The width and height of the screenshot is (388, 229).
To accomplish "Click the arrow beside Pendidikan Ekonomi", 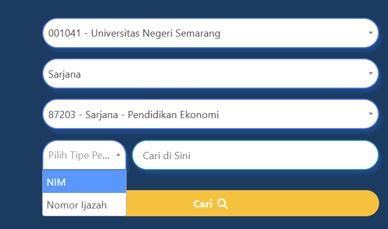I will [x=370, y=114].
